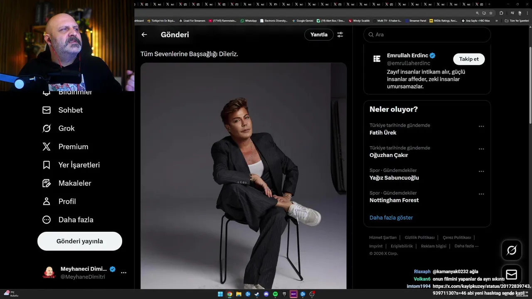Open the floating Grok button
Viewport: 532px width, 299px height.
[512, 250]
